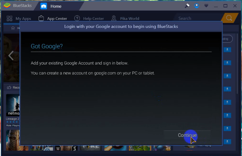Click the orange search magnifier button
Image resolution: width=242 pixels, height=156 pixels.
click(229, 18)
